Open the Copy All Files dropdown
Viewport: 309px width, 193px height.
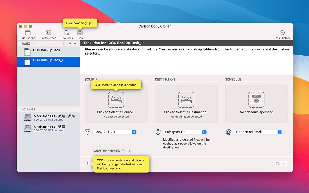(x=114, y=132)
